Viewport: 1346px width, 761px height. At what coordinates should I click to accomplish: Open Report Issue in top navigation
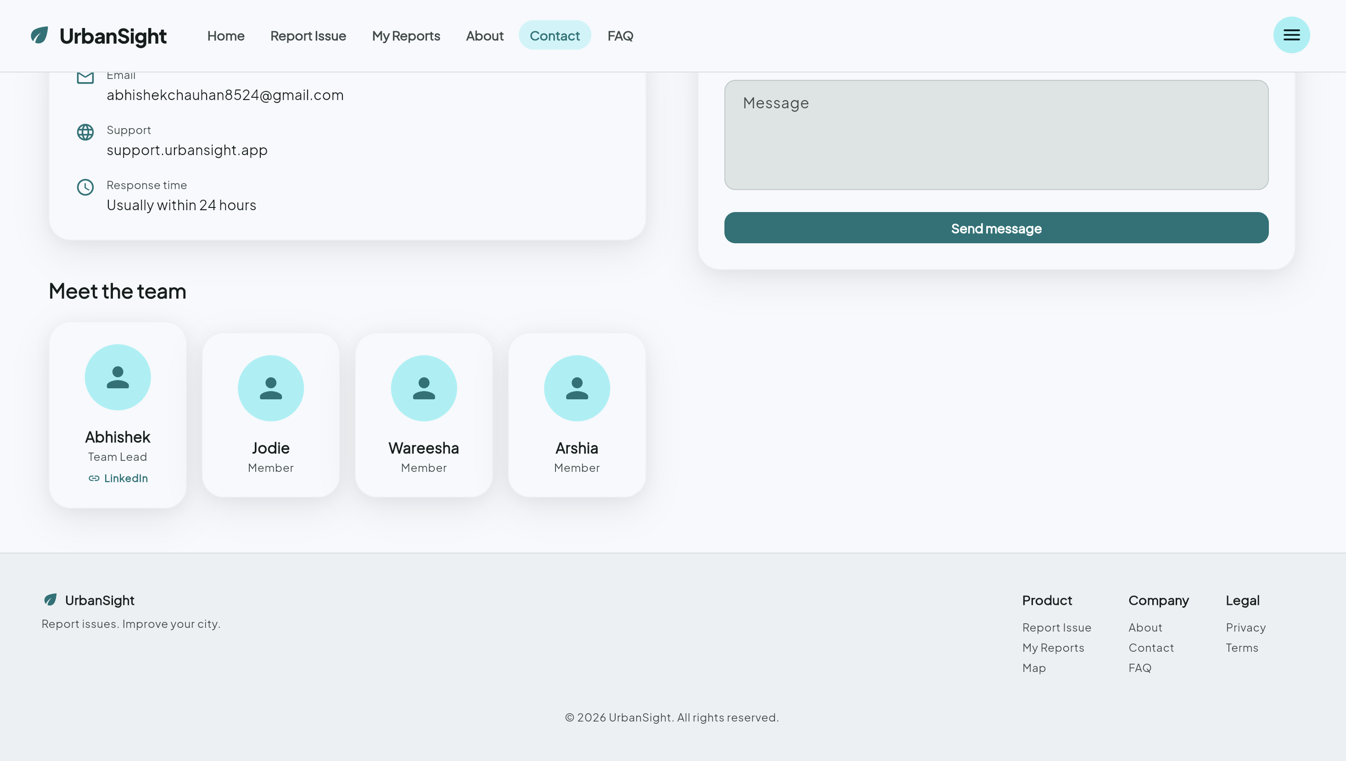pos(308,35)
